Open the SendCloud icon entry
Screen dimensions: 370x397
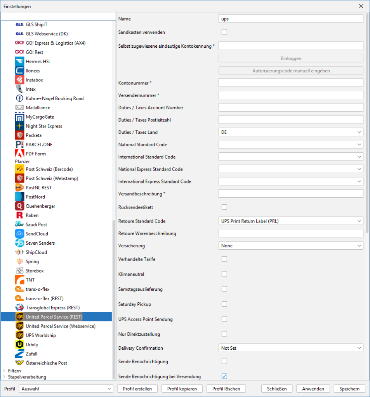click(x=19, y=234)
